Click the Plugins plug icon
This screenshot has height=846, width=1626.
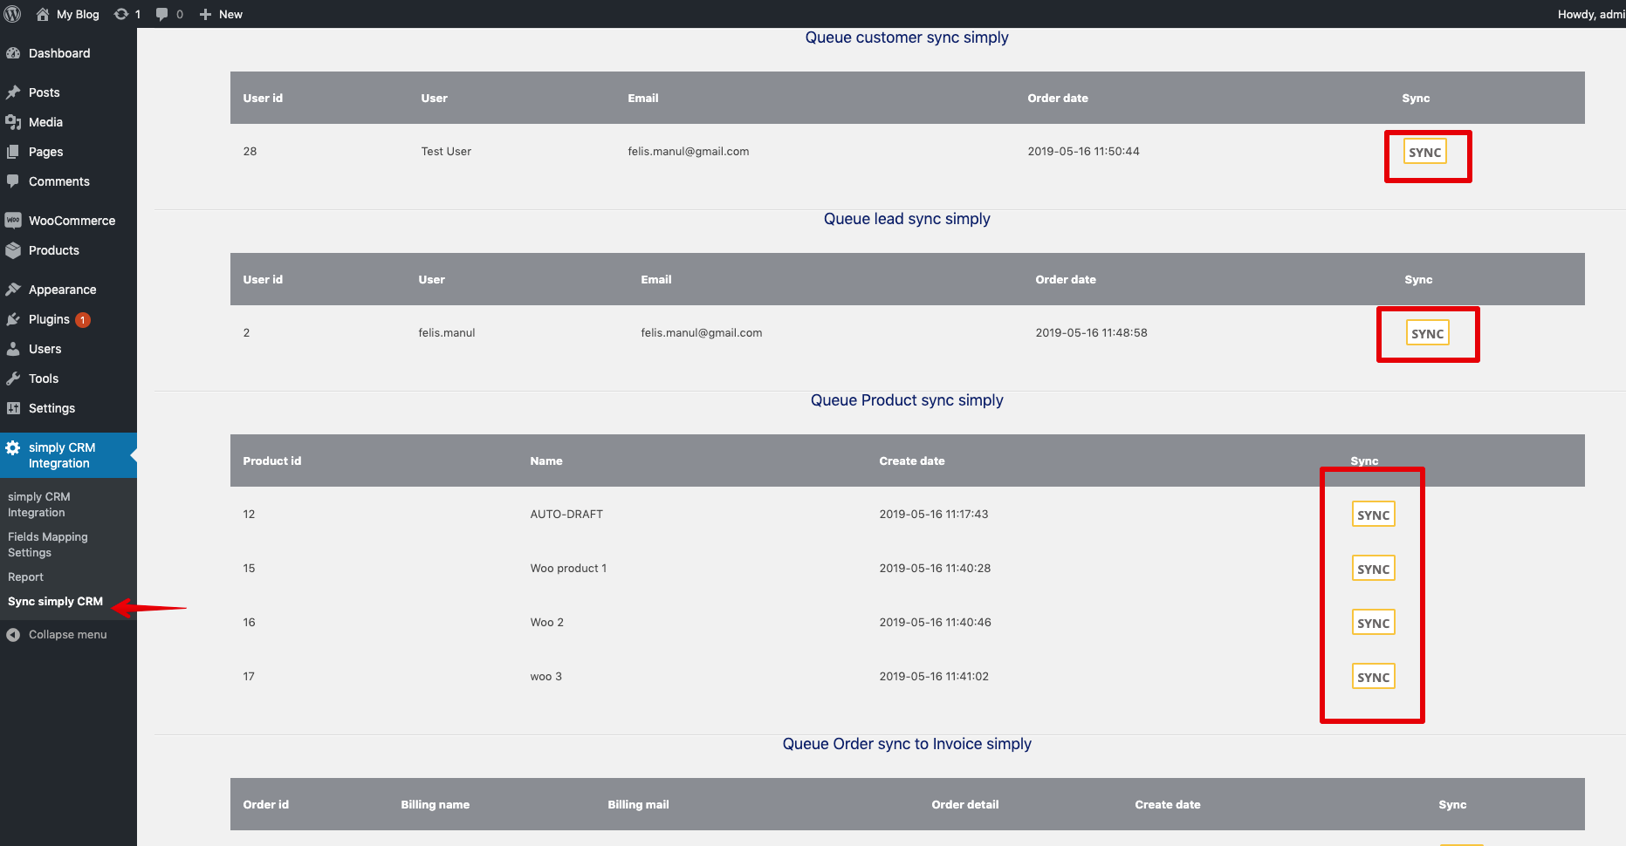(13, 319)
